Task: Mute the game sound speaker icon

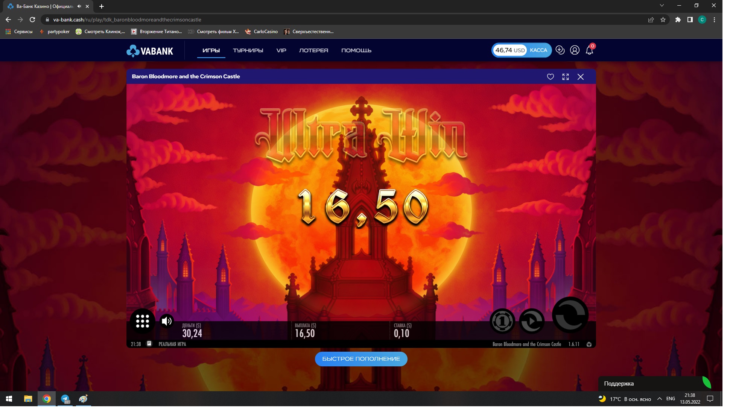Action: click(x=166, y=321)
